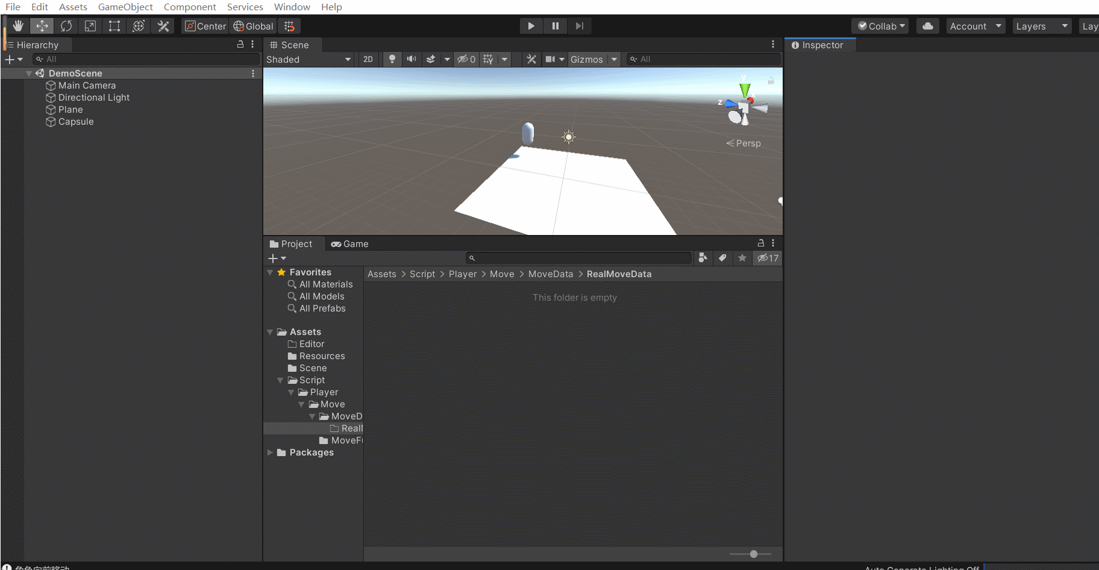The image size is (1099, 570).
Task: Click the Gizmos button
Action: tap(586, 59)
